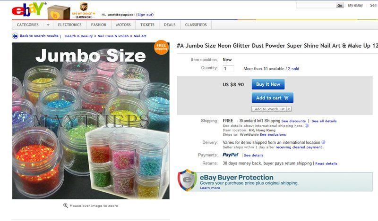Viewport: 378px width, 221px height.
Task: Open the UPS My Choice banner icon
Action: 84,10
